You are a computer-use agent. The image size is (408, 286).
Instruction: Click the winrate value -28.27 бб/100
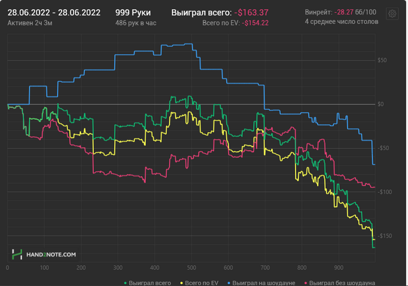pos(355,12)
